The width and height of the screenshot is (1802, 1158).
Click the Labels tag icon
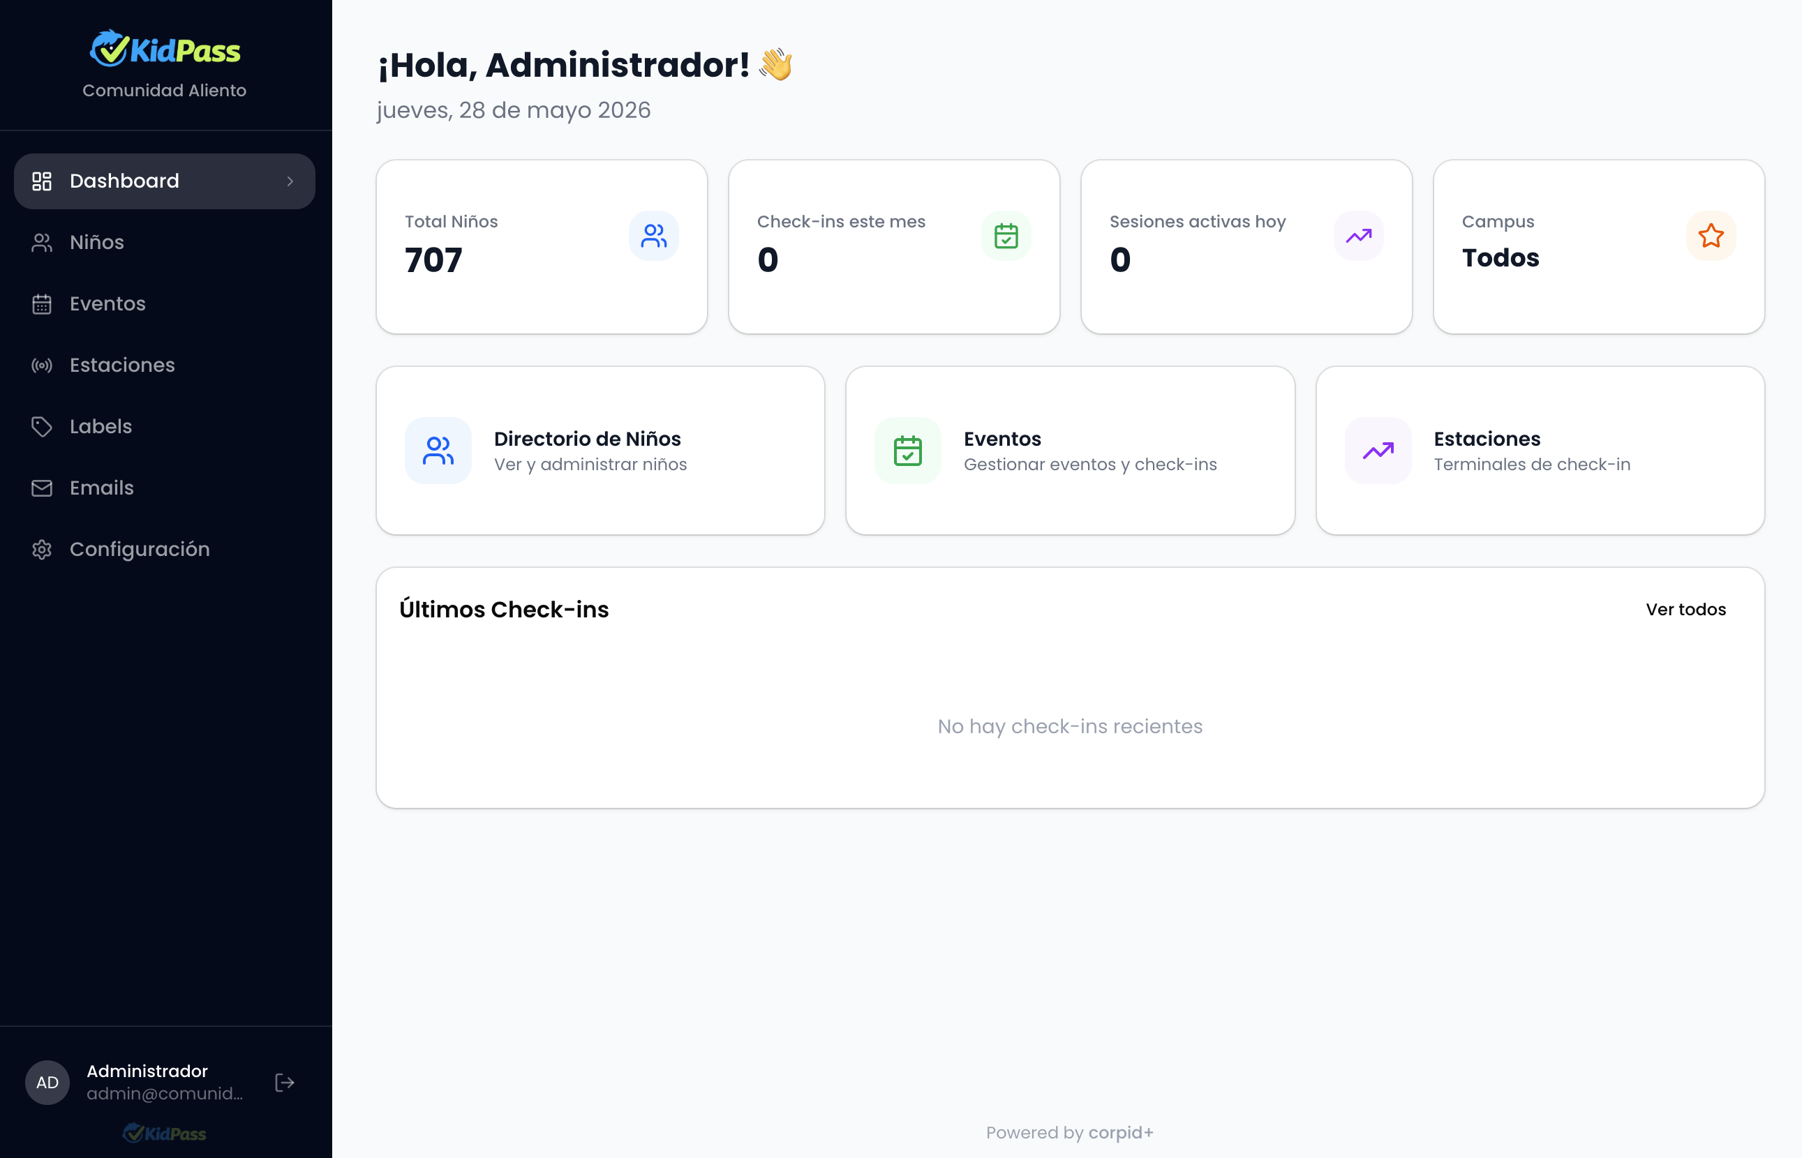[42, 426]
